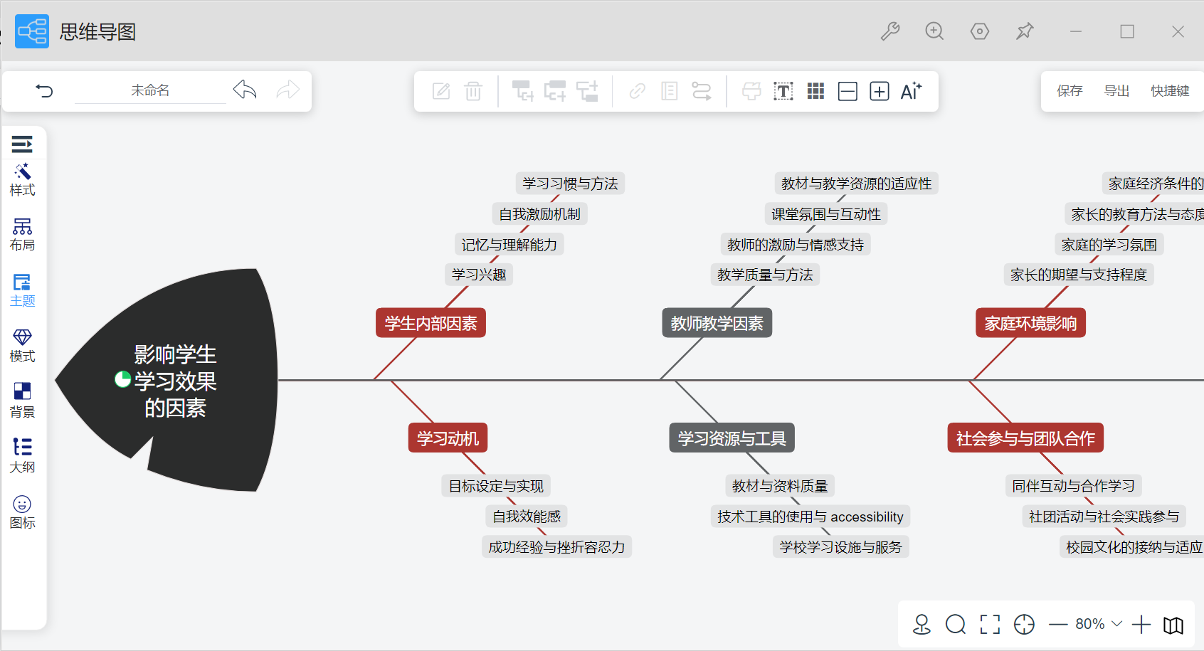The image size is (1204, 651).
Task: Select the 自我激励机制 node
Action: click(x=539, y=214)
